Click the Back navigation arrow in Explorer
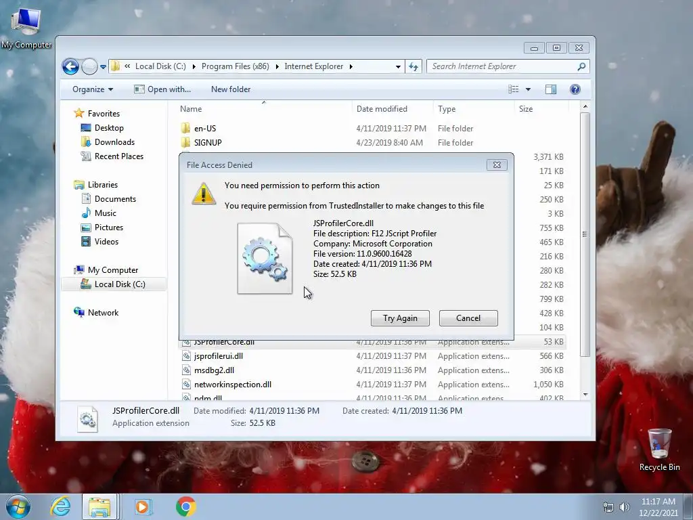This screenshot has width=693, height=520. click(70, 67)
